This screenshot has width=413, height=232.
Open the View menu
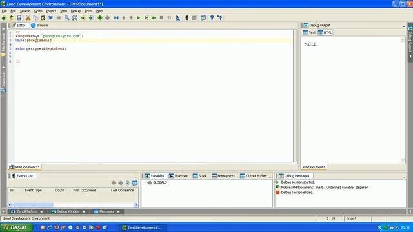coord(63,11)
